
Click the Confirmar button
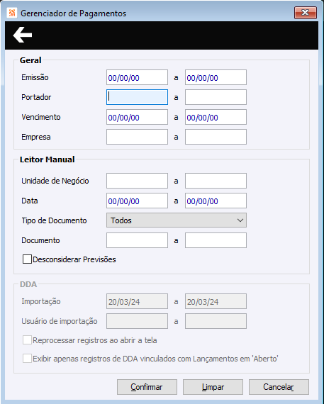coord(147,387)
